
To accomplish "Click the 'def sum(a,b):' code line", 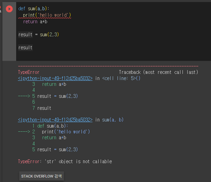I will [x=34, y=9].
